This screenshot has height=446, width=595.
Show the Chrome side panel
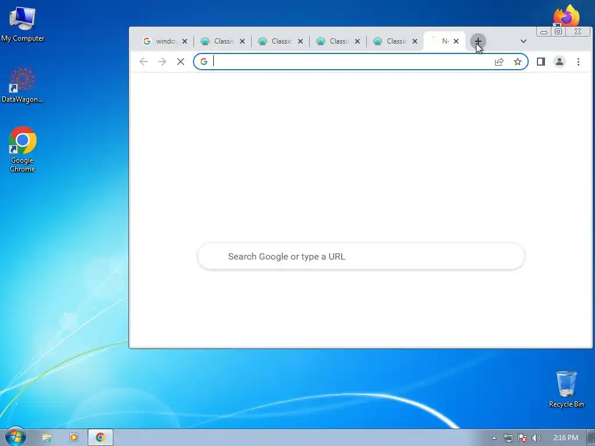click(541, 62)
